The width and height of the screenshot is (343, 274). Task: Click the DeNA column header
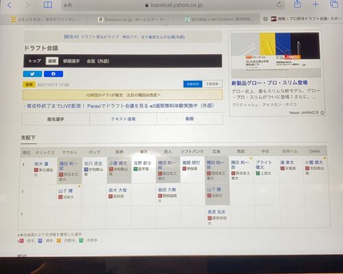pyautogui.click(x=315, y=151)
